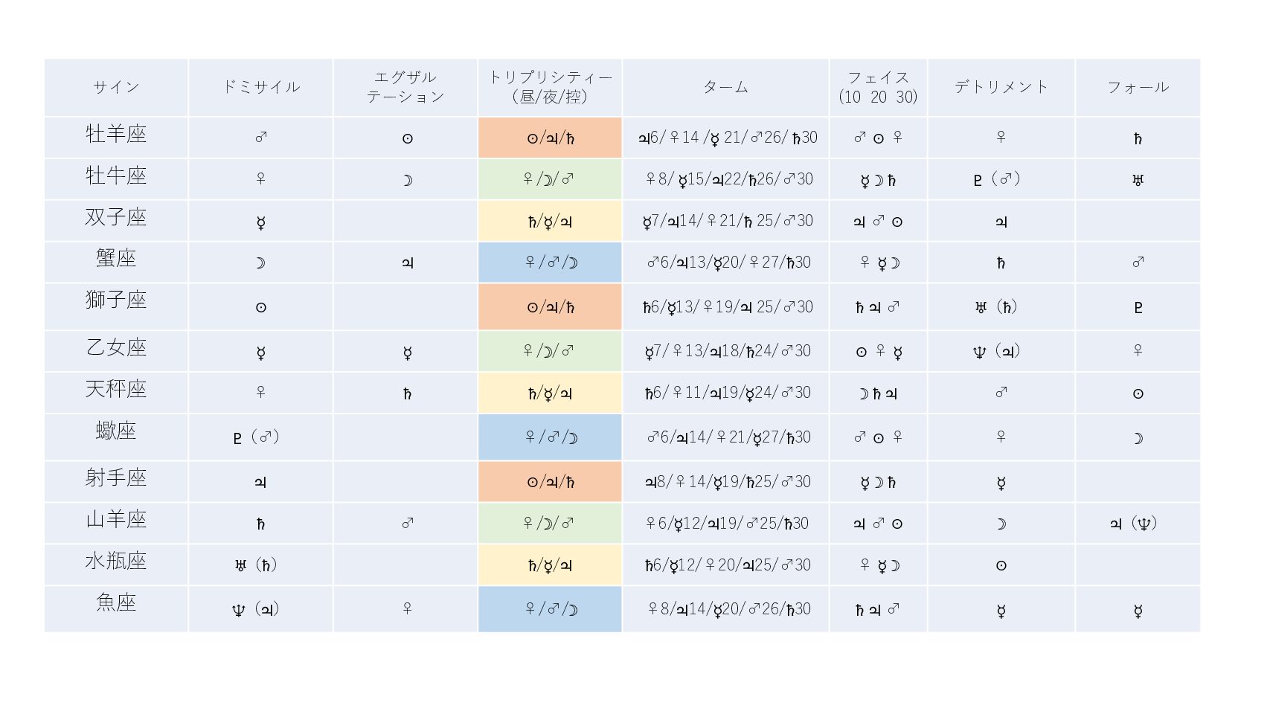The image size is (1270, 714).
Task: Select the 獅子座 sign cell
Action: 116,306
